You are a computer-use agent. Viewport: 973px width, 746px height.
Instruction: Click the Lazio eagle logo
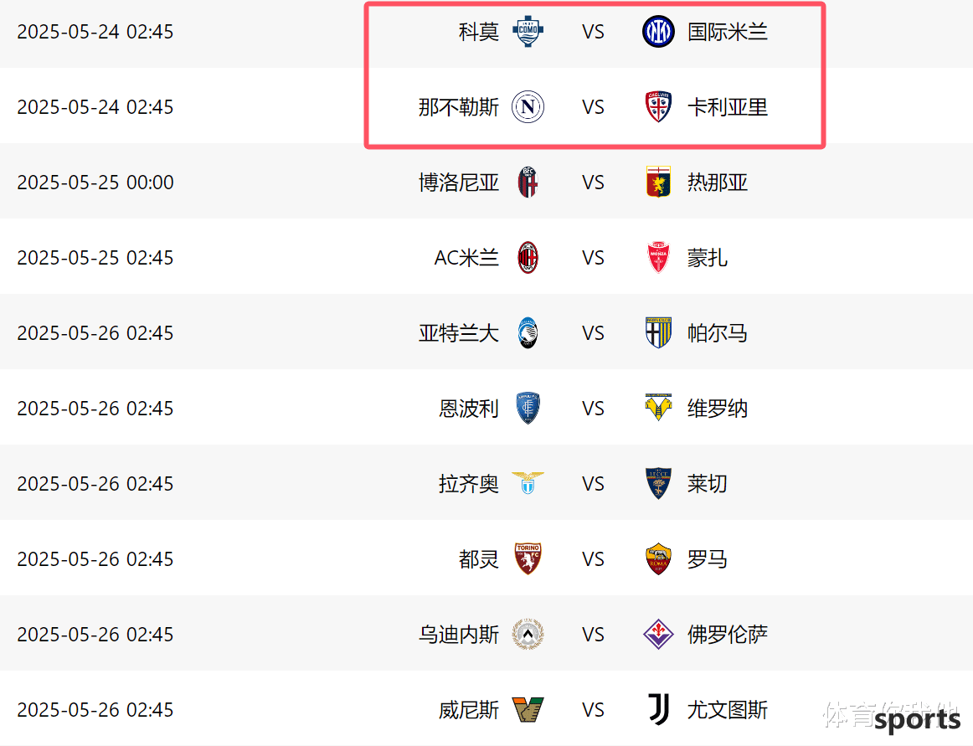pyautogui.click(x=528, y=483)
